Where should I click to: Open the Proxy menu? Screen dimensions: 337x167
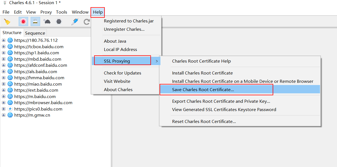click(x=46, y=12)
